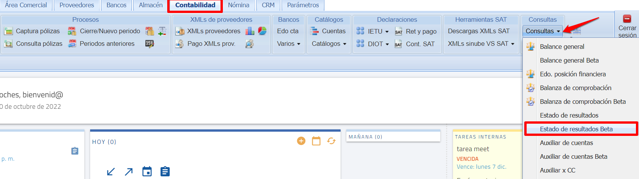Screen dimensions: 639x179
Task: Switch to the Almacén tab
Action: point(151,5)
